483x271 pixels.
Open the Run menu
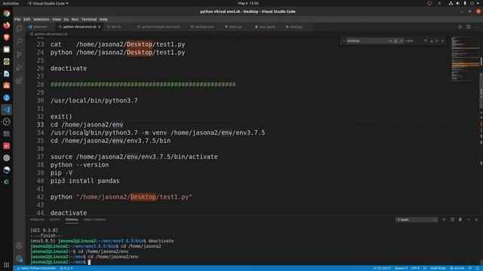[75, 19]
